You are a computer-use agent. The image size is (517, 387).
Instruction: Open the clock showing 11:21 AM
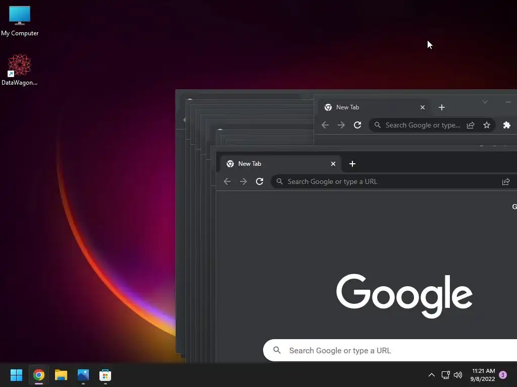pos(483,375)
